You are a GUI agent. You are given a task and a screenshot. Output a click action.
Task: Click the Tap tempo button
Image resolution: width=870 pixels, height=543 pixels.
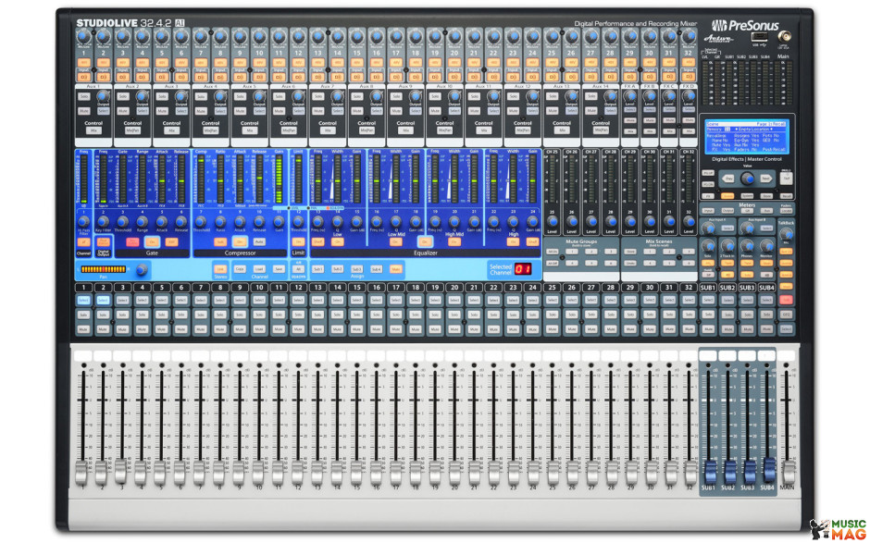[x=786, y=179]
